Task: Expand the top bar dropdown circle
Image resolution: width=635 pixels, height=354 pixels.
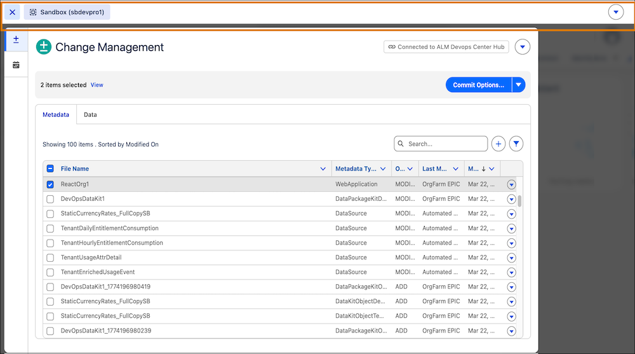Action: pos(615,12)
